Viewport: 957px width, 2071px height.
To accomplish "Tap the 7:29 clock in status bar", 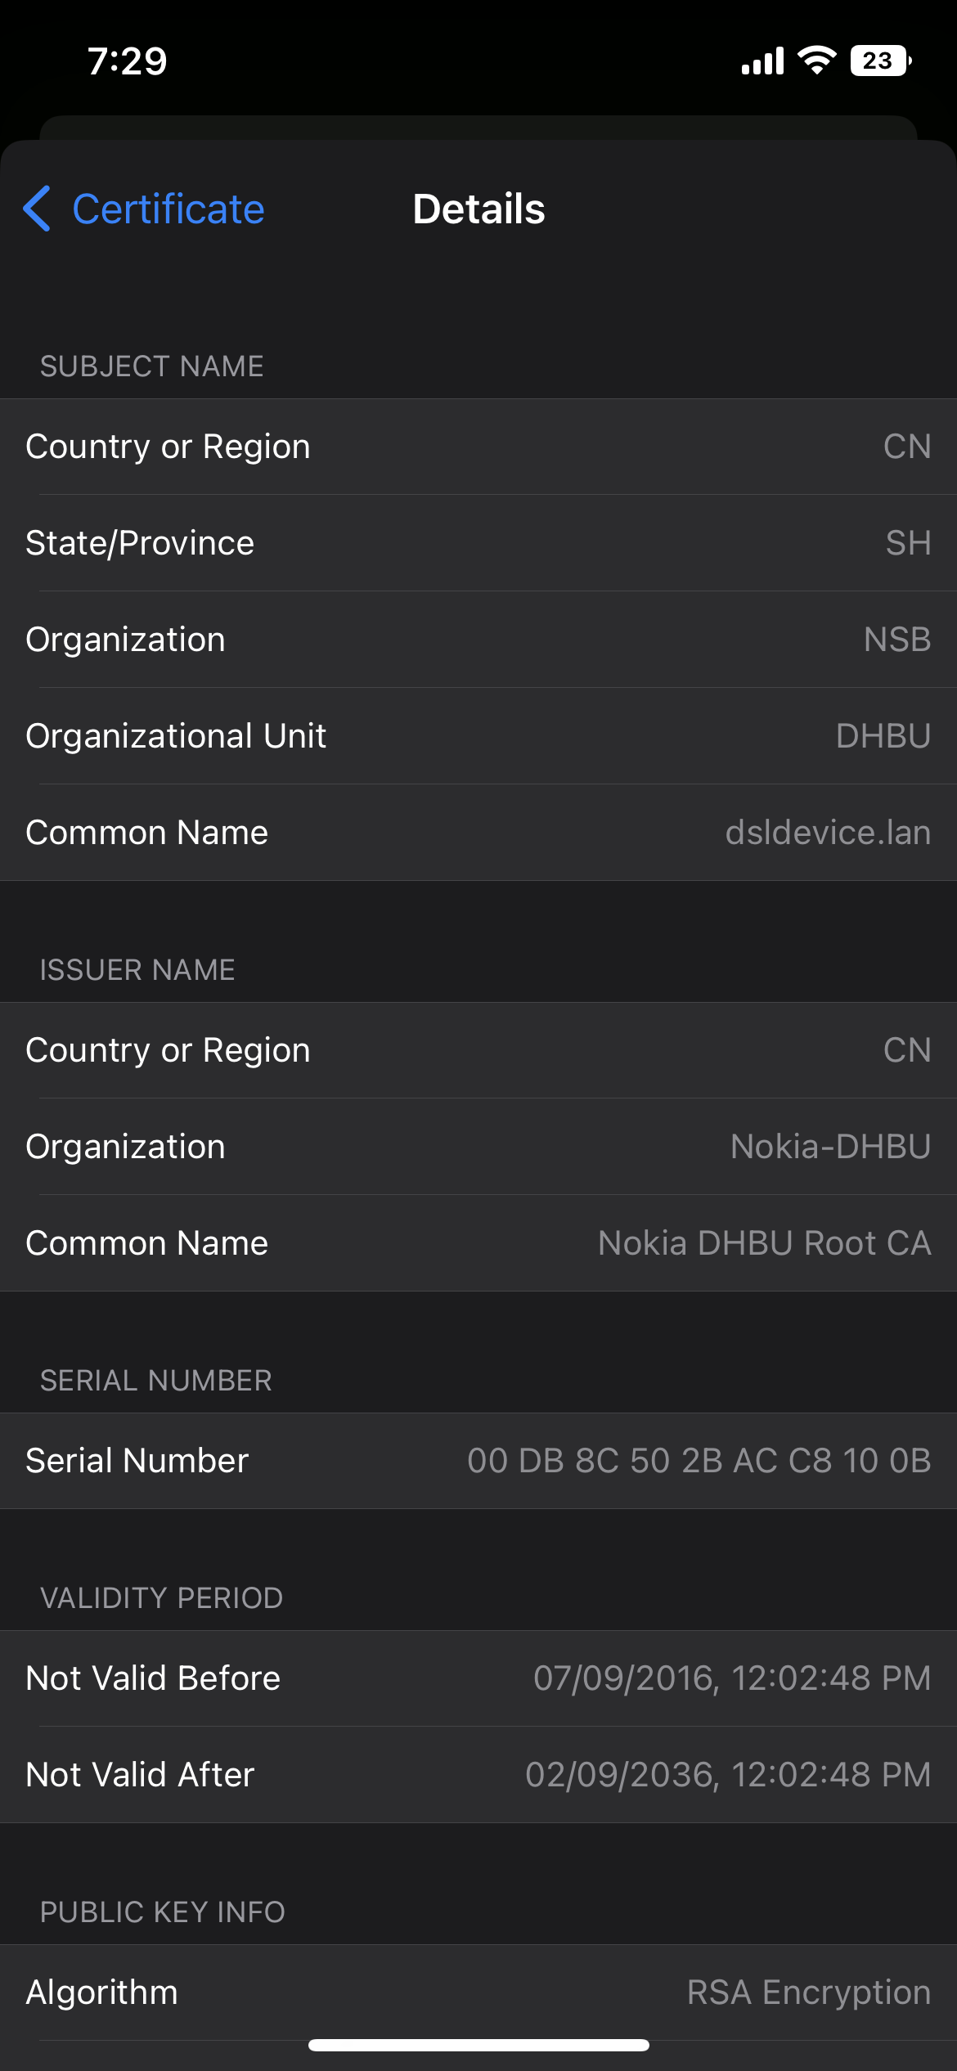I will pos(128,61).
